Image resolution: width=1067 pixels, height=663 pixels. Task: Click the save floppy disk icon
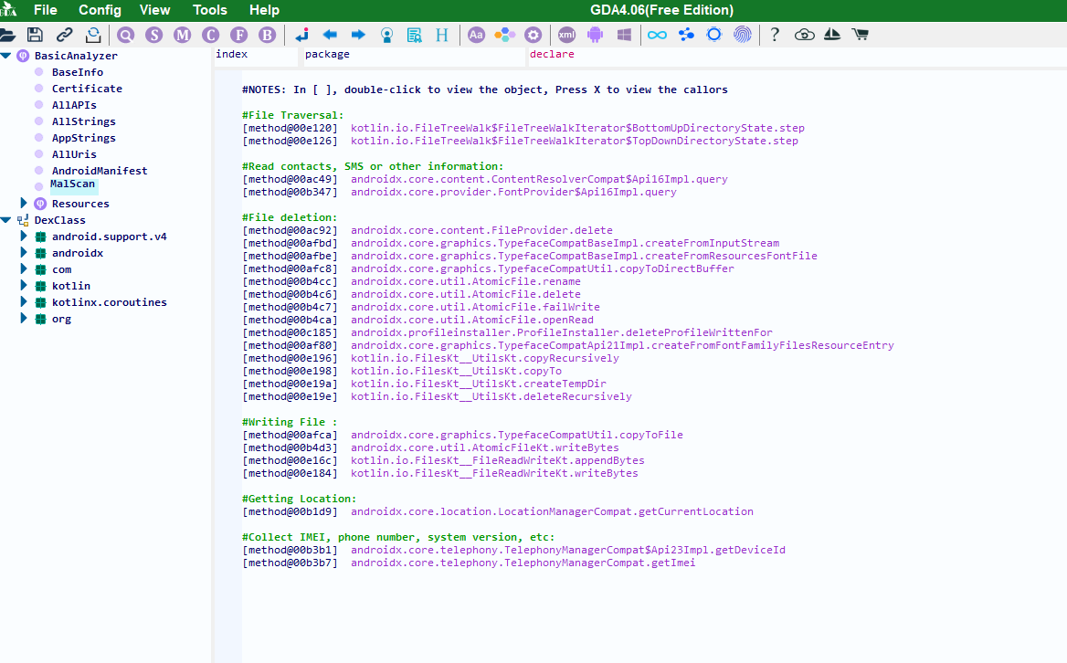[x=35, y=35]
